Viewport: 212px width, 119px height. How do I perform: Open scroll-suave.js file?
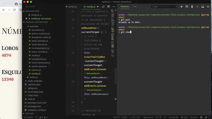pos(37,66)
